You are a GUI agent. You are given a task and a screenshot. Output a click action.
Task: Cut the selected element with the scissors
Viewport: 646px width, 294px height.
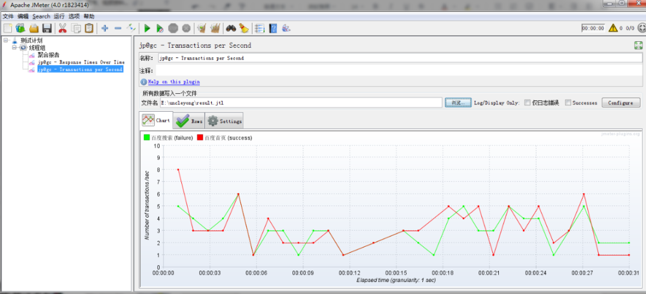(63, 28)
